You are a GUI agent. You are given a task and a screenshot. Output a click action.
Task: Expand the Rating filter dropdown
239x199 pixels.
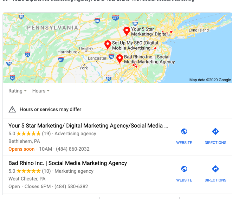(x=17, y=91)
